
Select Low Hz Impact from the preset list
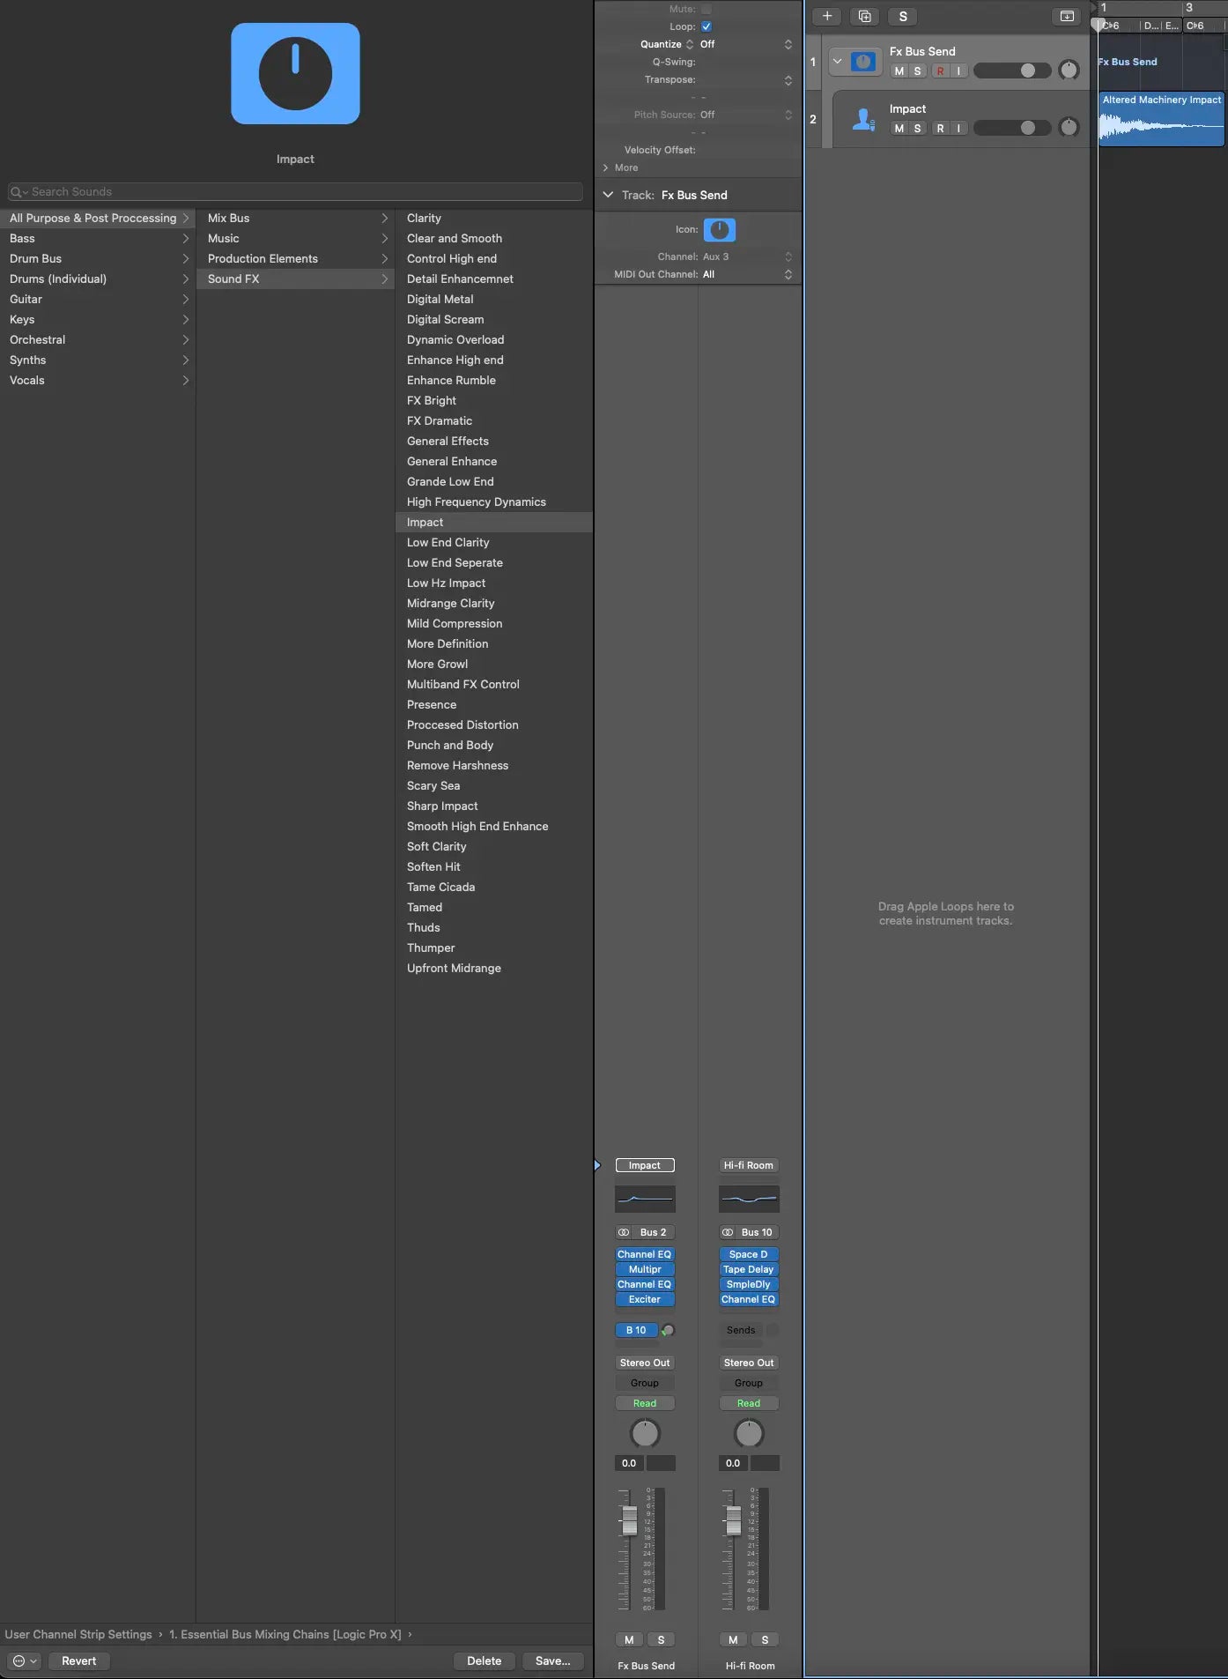point(446,583)
